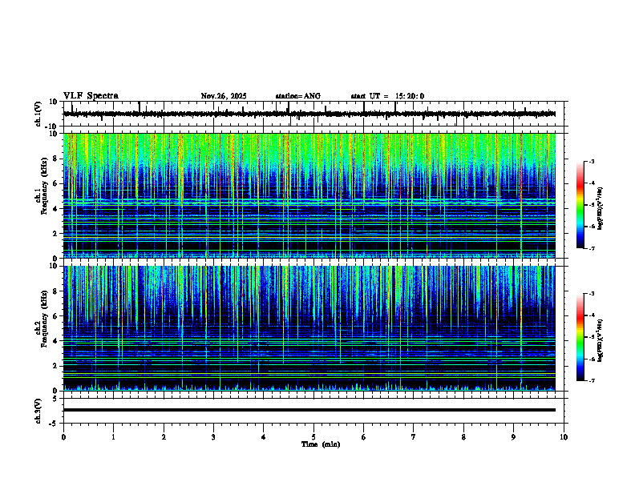Click time axis tick label "7"

point(414,437)
